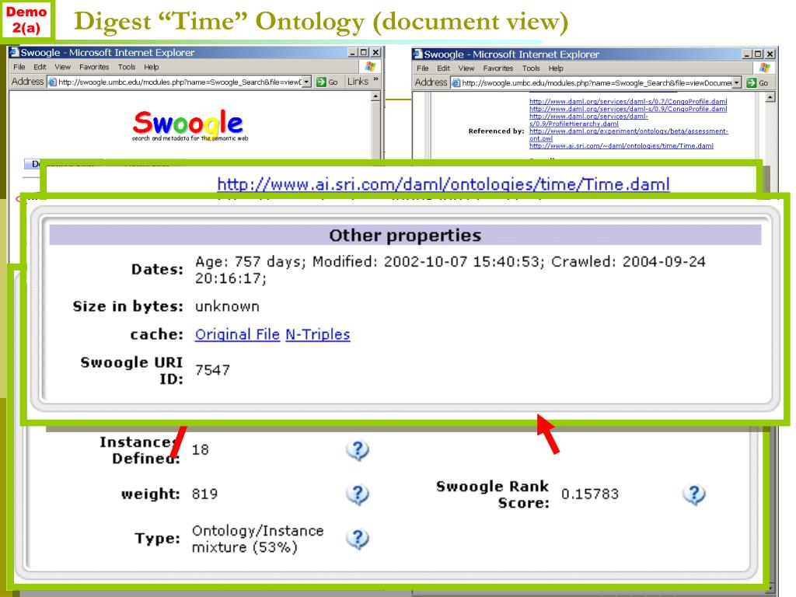
Task: Open View menu in right Swoogle window
Action: [x=466, y=68]
